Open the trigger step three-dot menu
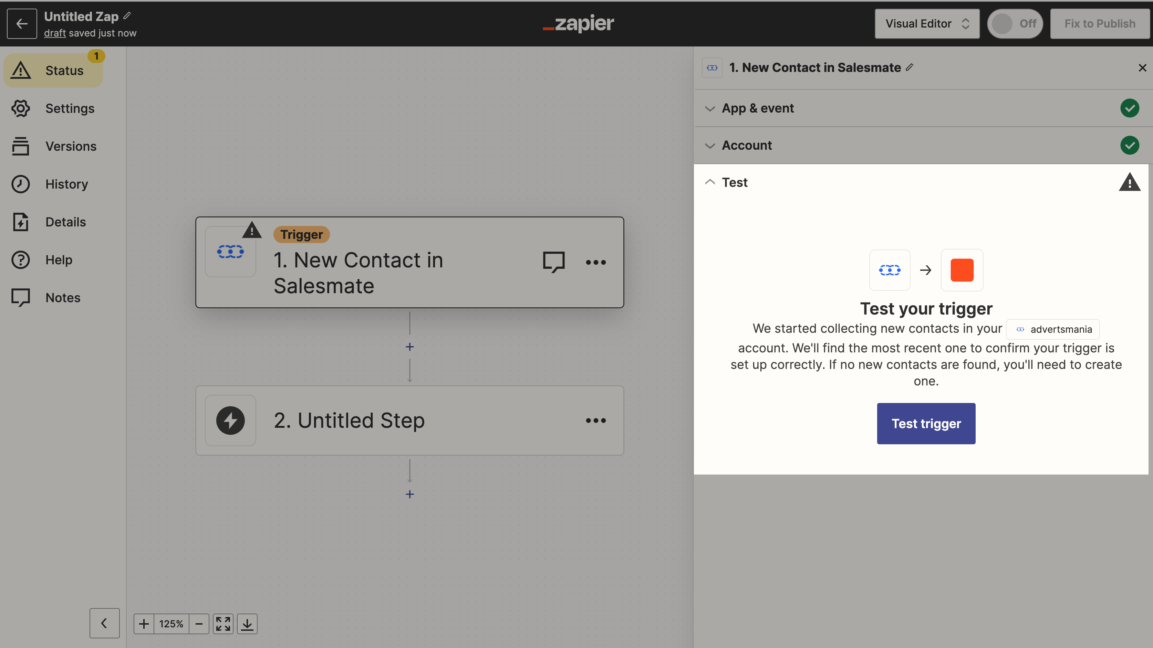 click(x=596, y=262)
